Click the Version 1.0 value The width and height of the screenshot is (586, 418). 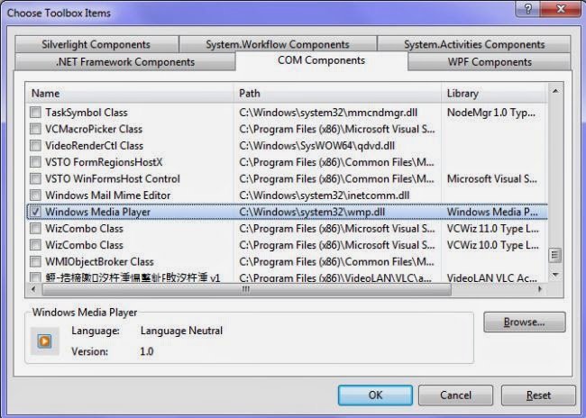pyautogui.click(x=146, y=351)
